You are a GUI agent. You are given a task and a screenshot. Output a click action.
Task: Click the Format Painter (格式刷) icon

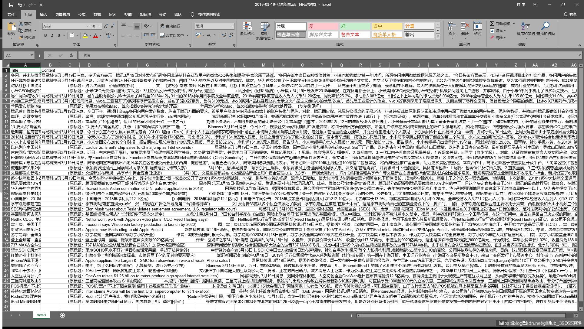21,37
